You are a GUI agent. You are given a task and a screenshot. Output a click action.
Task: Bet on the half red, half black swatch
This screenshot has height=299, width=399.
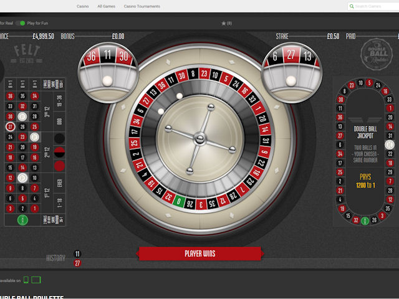60,152
